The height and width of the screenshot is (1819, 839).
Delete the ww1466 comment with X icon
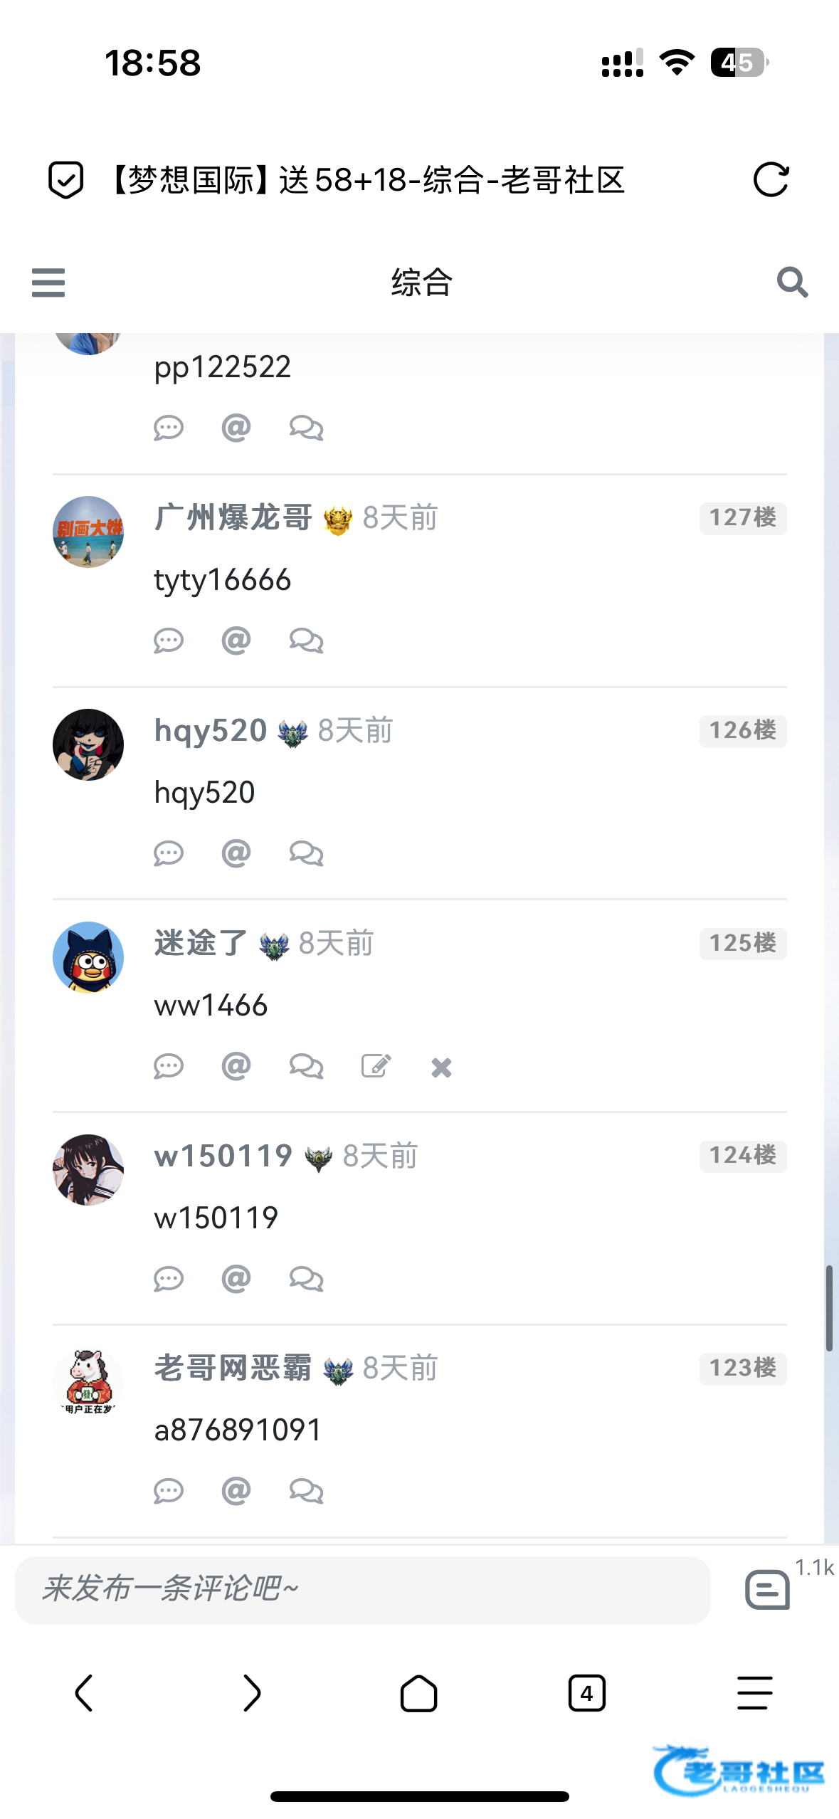tap(441, 1067)
